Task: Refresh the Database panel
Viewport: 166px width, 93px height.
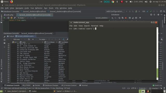Action: pyautogui.click(x=119, y=18)
